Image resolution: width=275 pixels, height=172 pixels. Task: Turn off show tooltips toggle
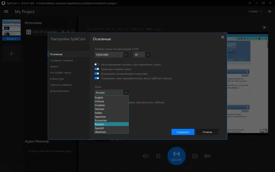pyautogui.click(x=97, y=74)
